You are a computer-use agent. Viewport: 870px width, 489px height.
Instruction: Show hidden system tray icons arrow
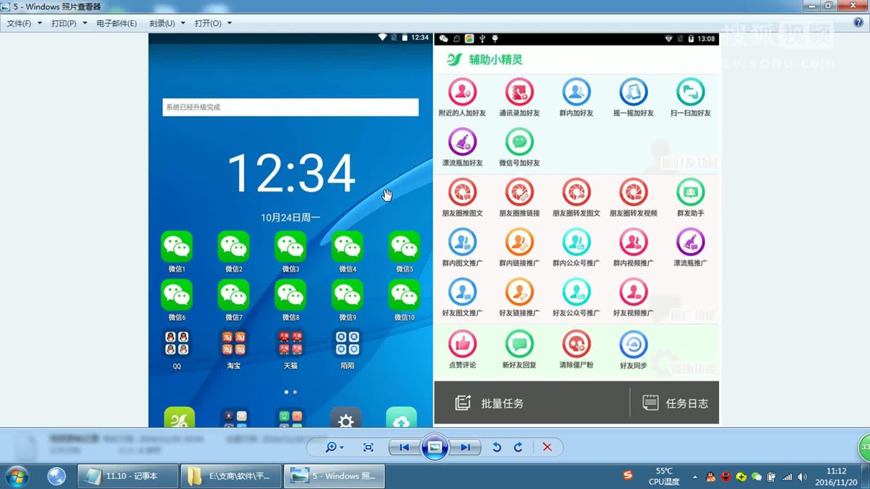coord(695,477)
